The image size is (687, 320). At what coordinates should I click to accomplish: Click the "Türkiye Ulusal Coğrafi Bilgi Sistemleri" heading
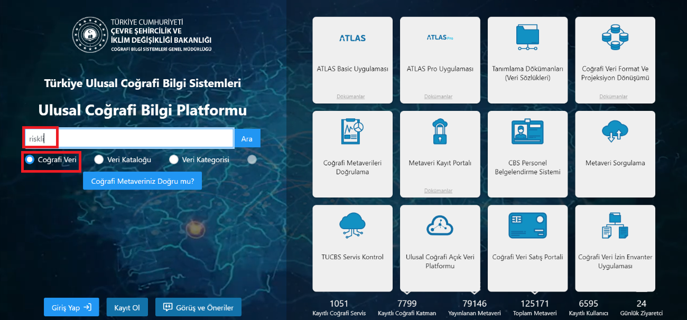(x=143, y=83)
